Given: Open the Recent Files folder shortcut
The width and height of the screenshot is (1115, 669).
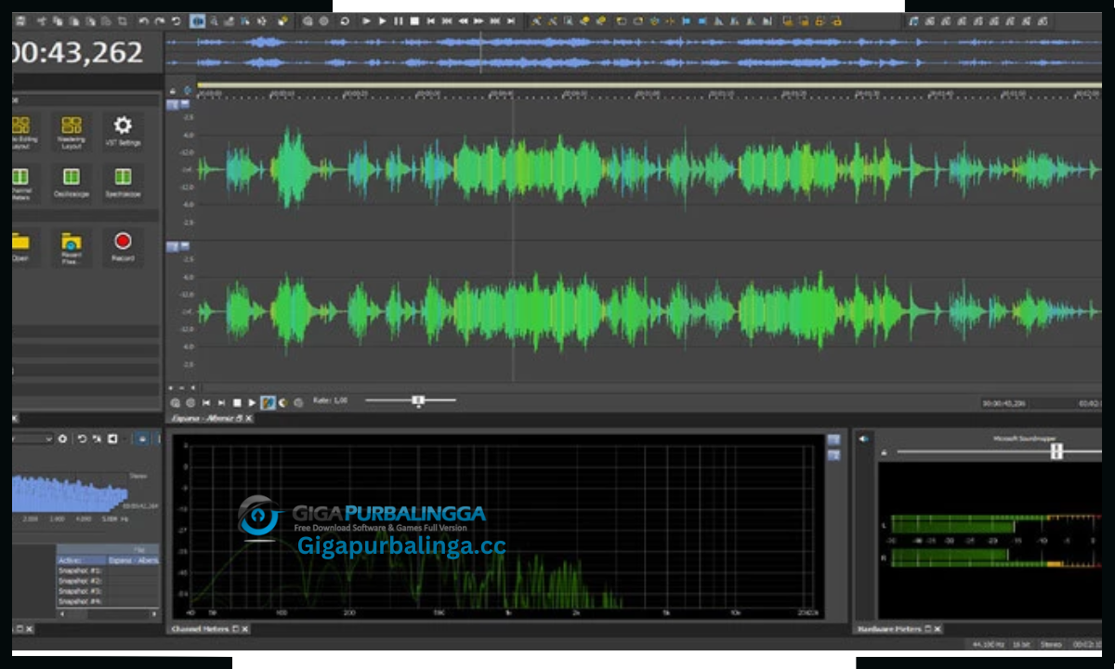Looking at the screenshot, I should (x=72, y=247).
